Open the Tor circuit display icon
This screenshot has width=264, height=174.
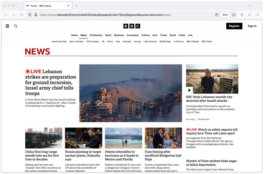click(x=30, y=15)
